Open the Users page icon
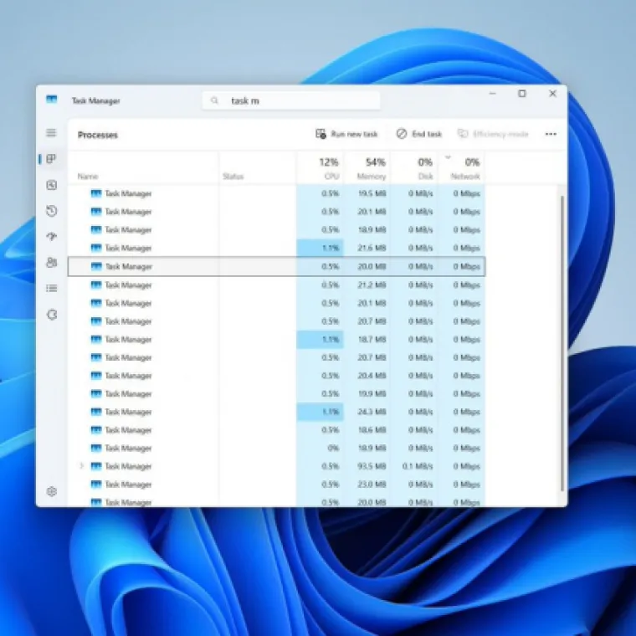The width and height of the screenshot is (636, 636). (51, 263)
